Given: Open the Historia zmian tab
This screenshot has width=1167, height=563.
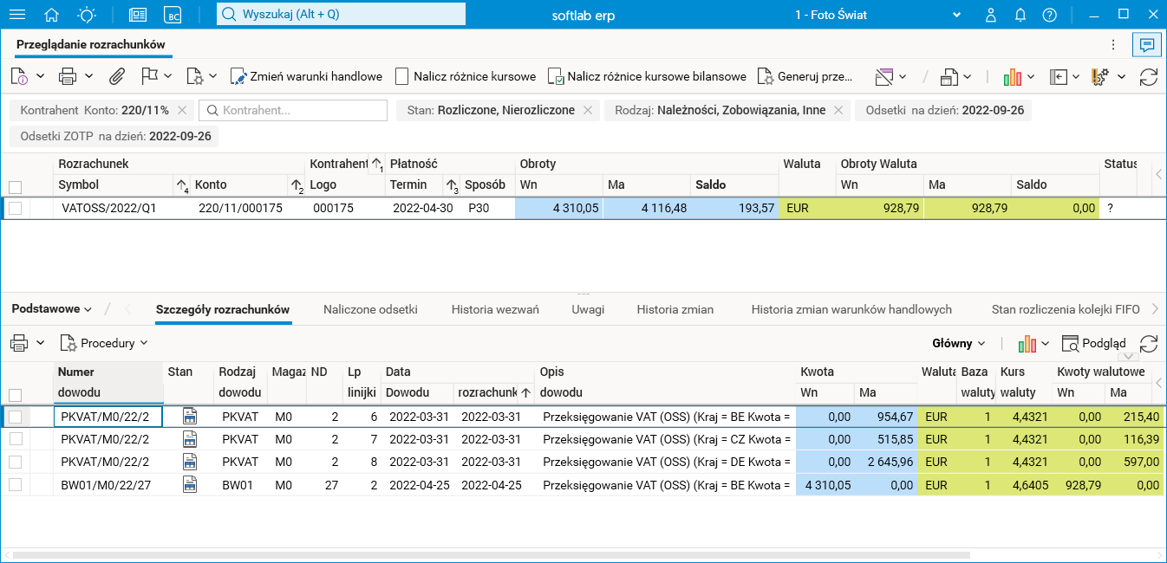Looking at the screenshot, I should tap(675, 309).
